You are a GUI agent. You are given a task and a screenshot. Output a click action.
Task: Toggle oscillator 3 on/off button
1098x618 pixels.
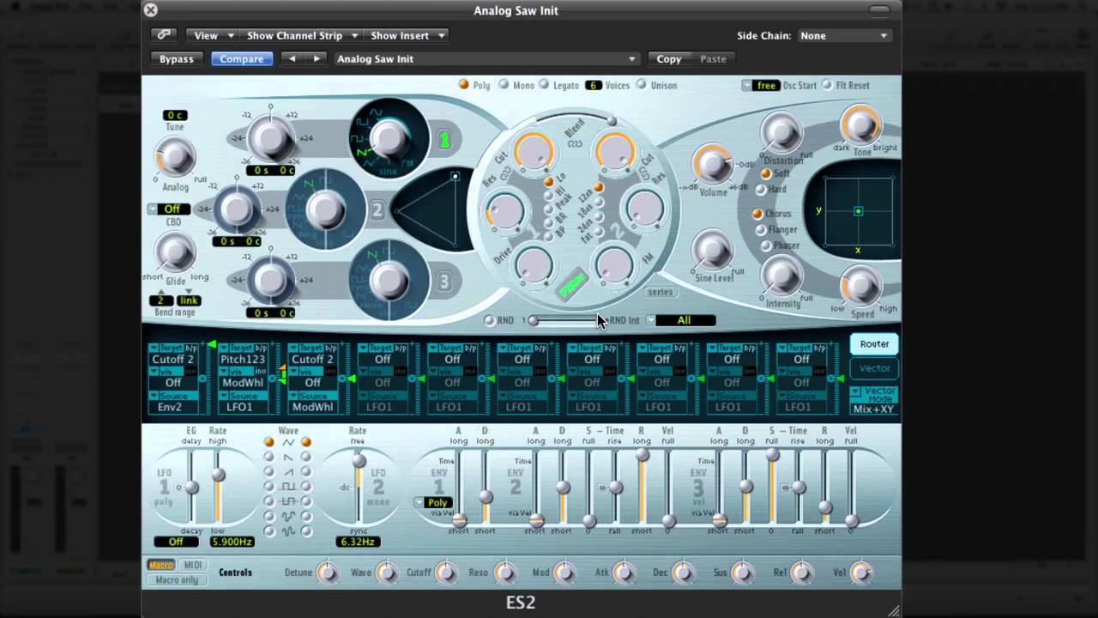click(443, 281)
